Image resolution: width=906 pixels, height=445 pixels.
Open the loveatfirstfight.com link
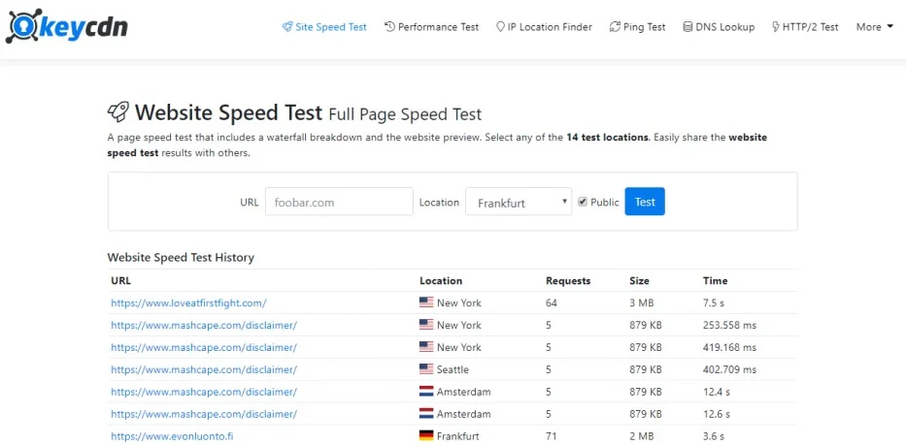coord(188,302)
